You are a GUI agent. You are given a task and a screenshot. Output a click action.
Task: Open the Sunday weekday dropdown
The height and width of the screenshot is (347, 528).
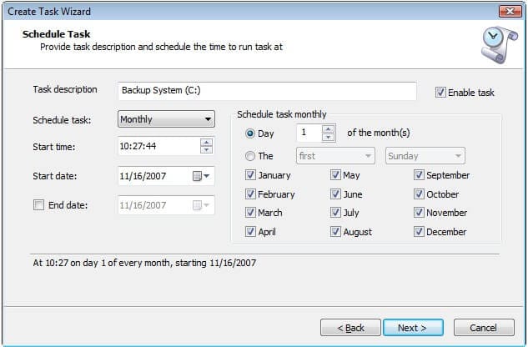tap(425, 156)
